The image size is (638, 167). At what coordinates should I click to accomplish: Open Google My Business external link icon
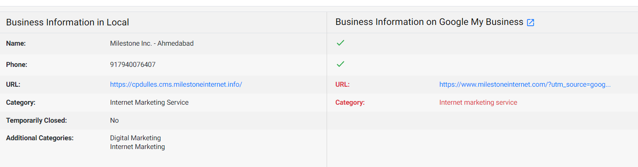531,22
